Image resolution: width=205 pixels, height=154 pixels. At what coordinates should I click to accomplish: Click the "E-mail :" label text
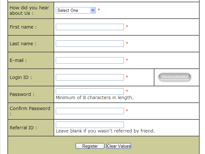coord(18,60)
